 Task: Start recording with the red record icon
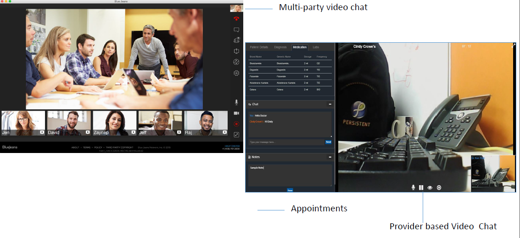pyautogui.click(x=236, y=124)
